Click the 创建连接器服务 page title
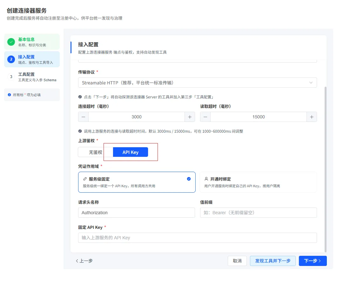The image size is (337, 285). (x=27, y=10)
